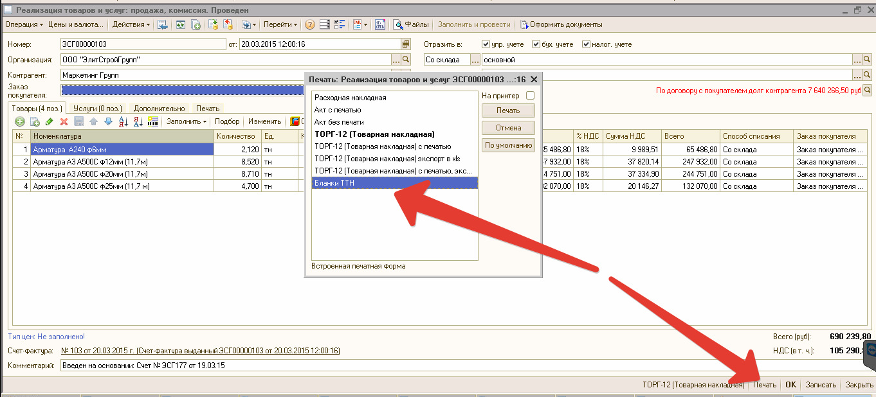Viewport: 876px width, 397px height.
Task: Click the barcode scan icon
Action: (x=152, y=121)
